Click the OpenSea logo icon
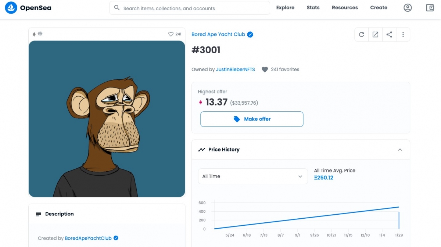The image size is (441, 247). (11, 8)
